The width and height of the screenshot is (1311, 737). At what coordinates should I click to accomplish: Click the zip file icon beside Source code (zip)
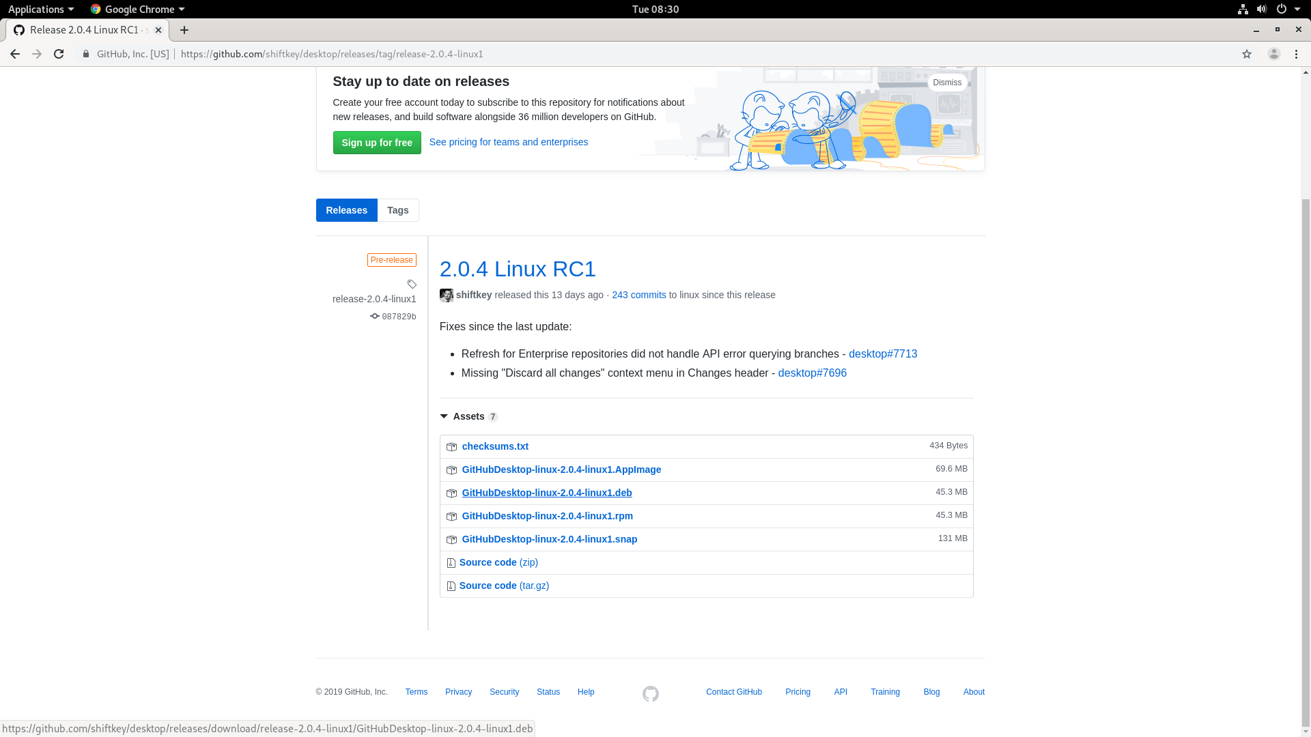click(x=451, y=563)
